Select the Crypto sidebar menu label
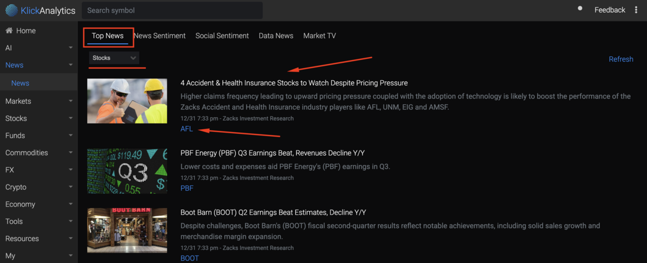 tap(16, 187)
